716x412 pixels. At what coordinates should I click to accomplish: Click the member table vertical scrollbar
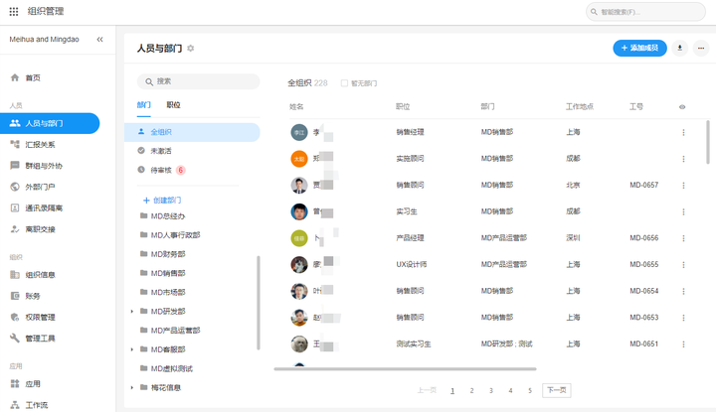(x=708, y=142)
